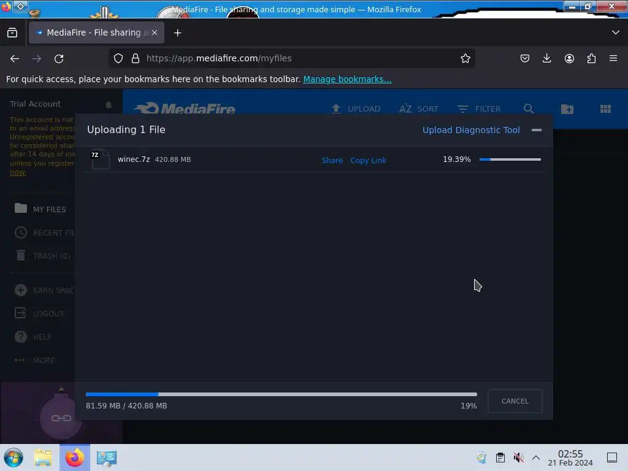
Task: Open the control panel taskbar icon
Action: (x=107, y=458)
